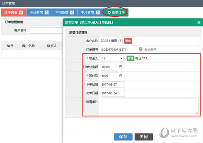203x143 pixels.
Task: Click the 自动编号 label
Action: pos(150,49)
